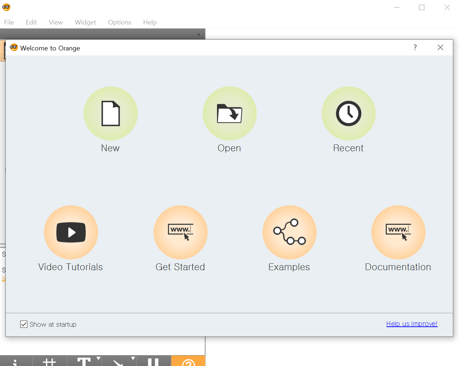The height and width of the screenshot is (366, 459).
Task: Expand the arrow tool dropdown arrow
Action: click(133, 358)
